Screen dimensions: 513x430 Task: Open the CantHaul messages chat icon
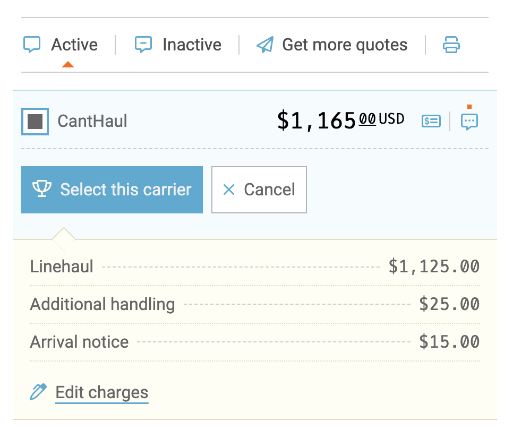click(x=469, y=122)
